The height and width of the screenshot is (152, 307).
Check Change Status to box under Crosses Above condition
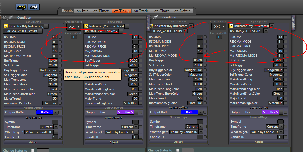pos(33,150)
